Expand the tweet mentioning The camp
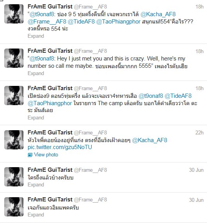Screen dimensions: 207x223 click(36, 117)
